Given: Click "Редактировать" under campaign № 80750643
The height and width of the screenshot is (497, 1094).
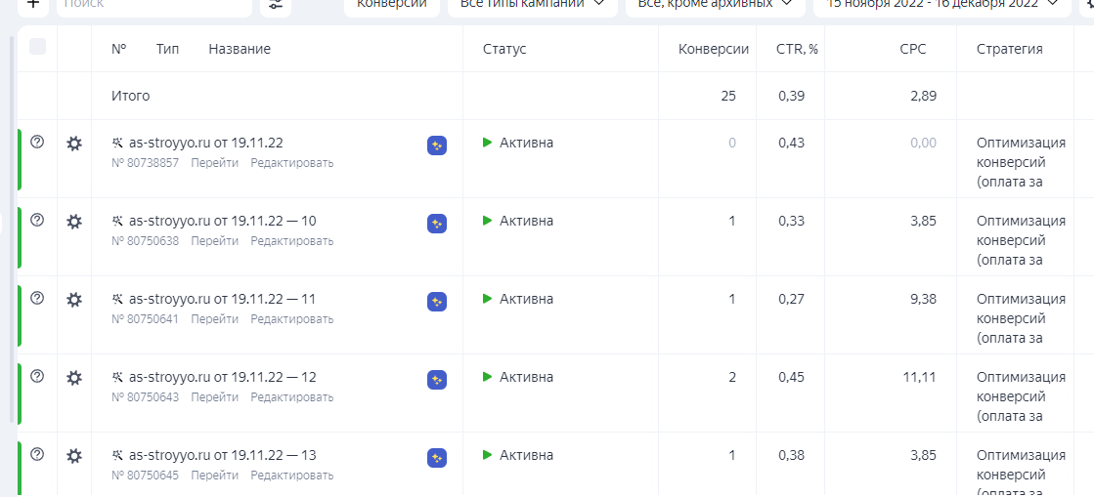Looking at the screenshot, I should coord(291,397).
